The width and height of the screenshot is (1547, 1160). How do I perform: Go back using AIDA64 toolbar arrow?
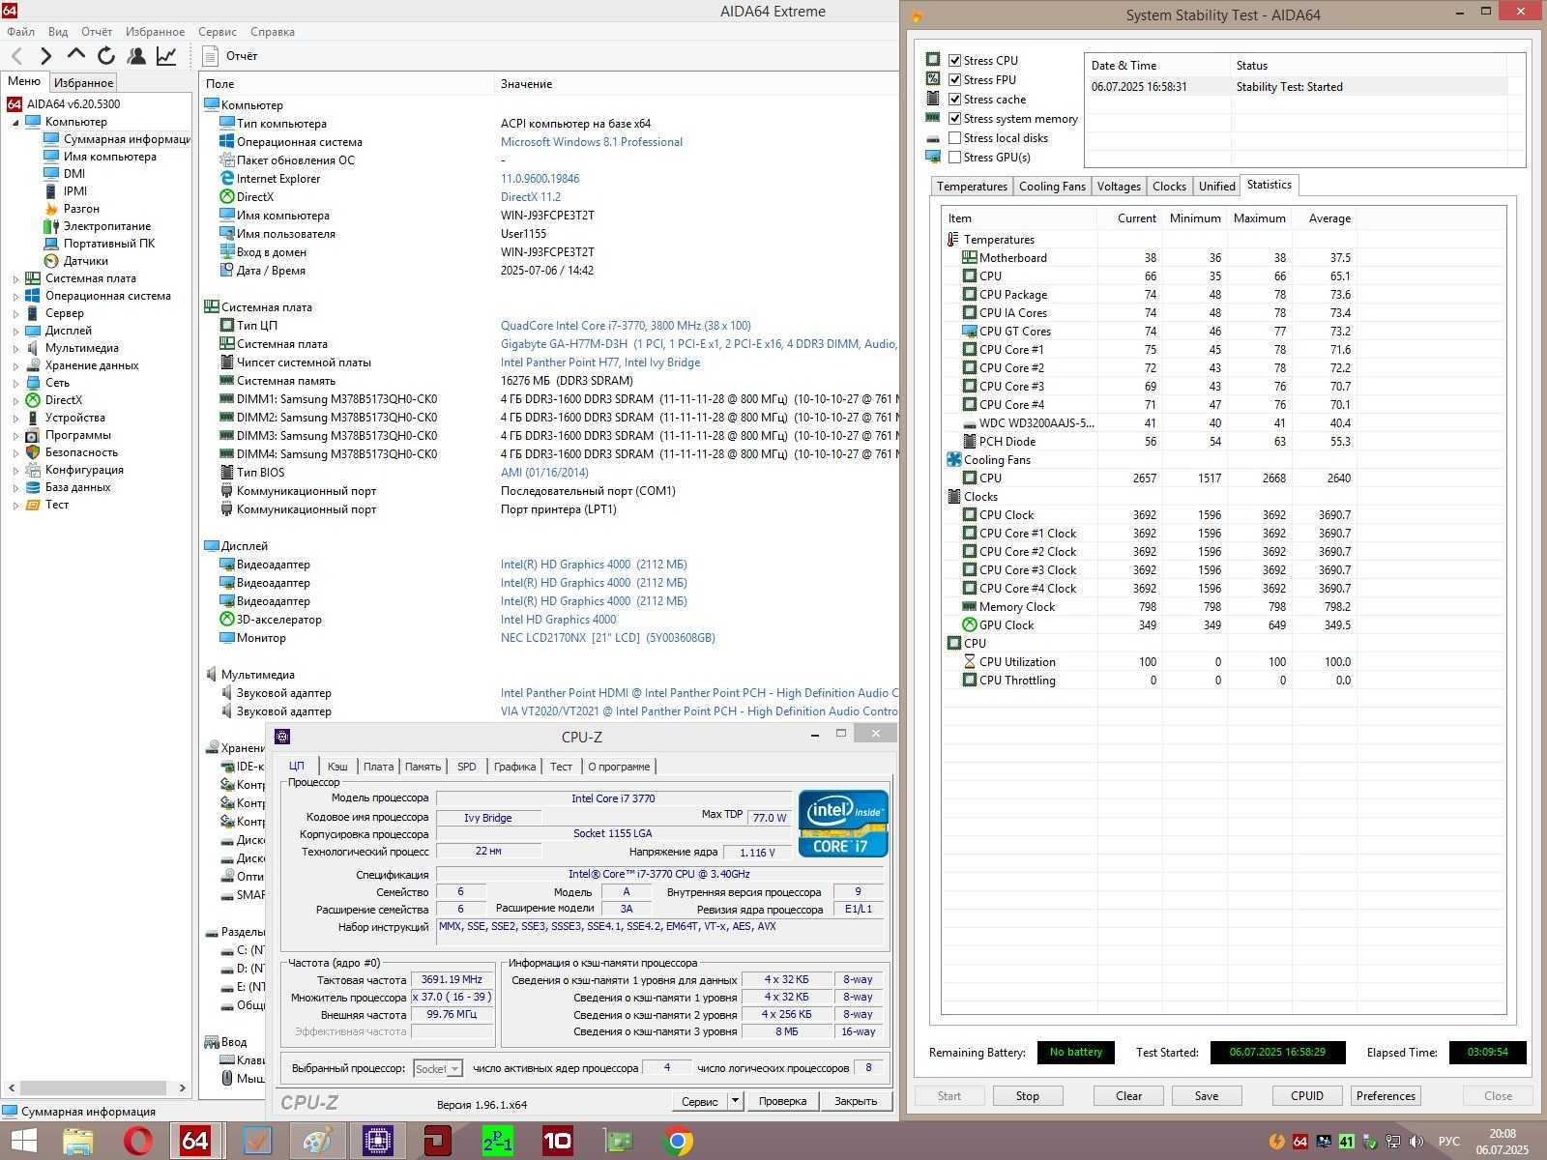[17, 56]
